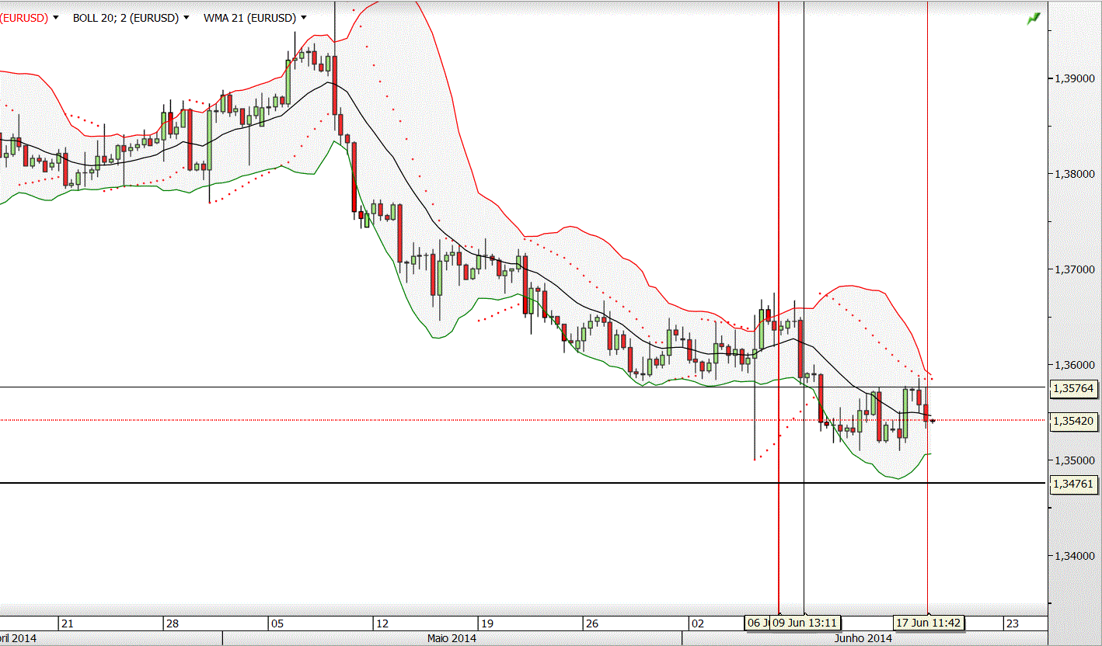Click the 1,34000 price axis label
The image size is (1102, 646).
[1074, 556]
